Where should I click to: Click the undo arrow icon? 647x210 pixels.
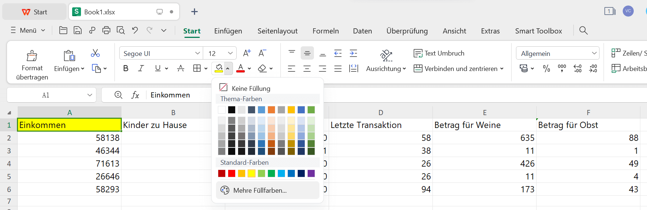[135, 31]
